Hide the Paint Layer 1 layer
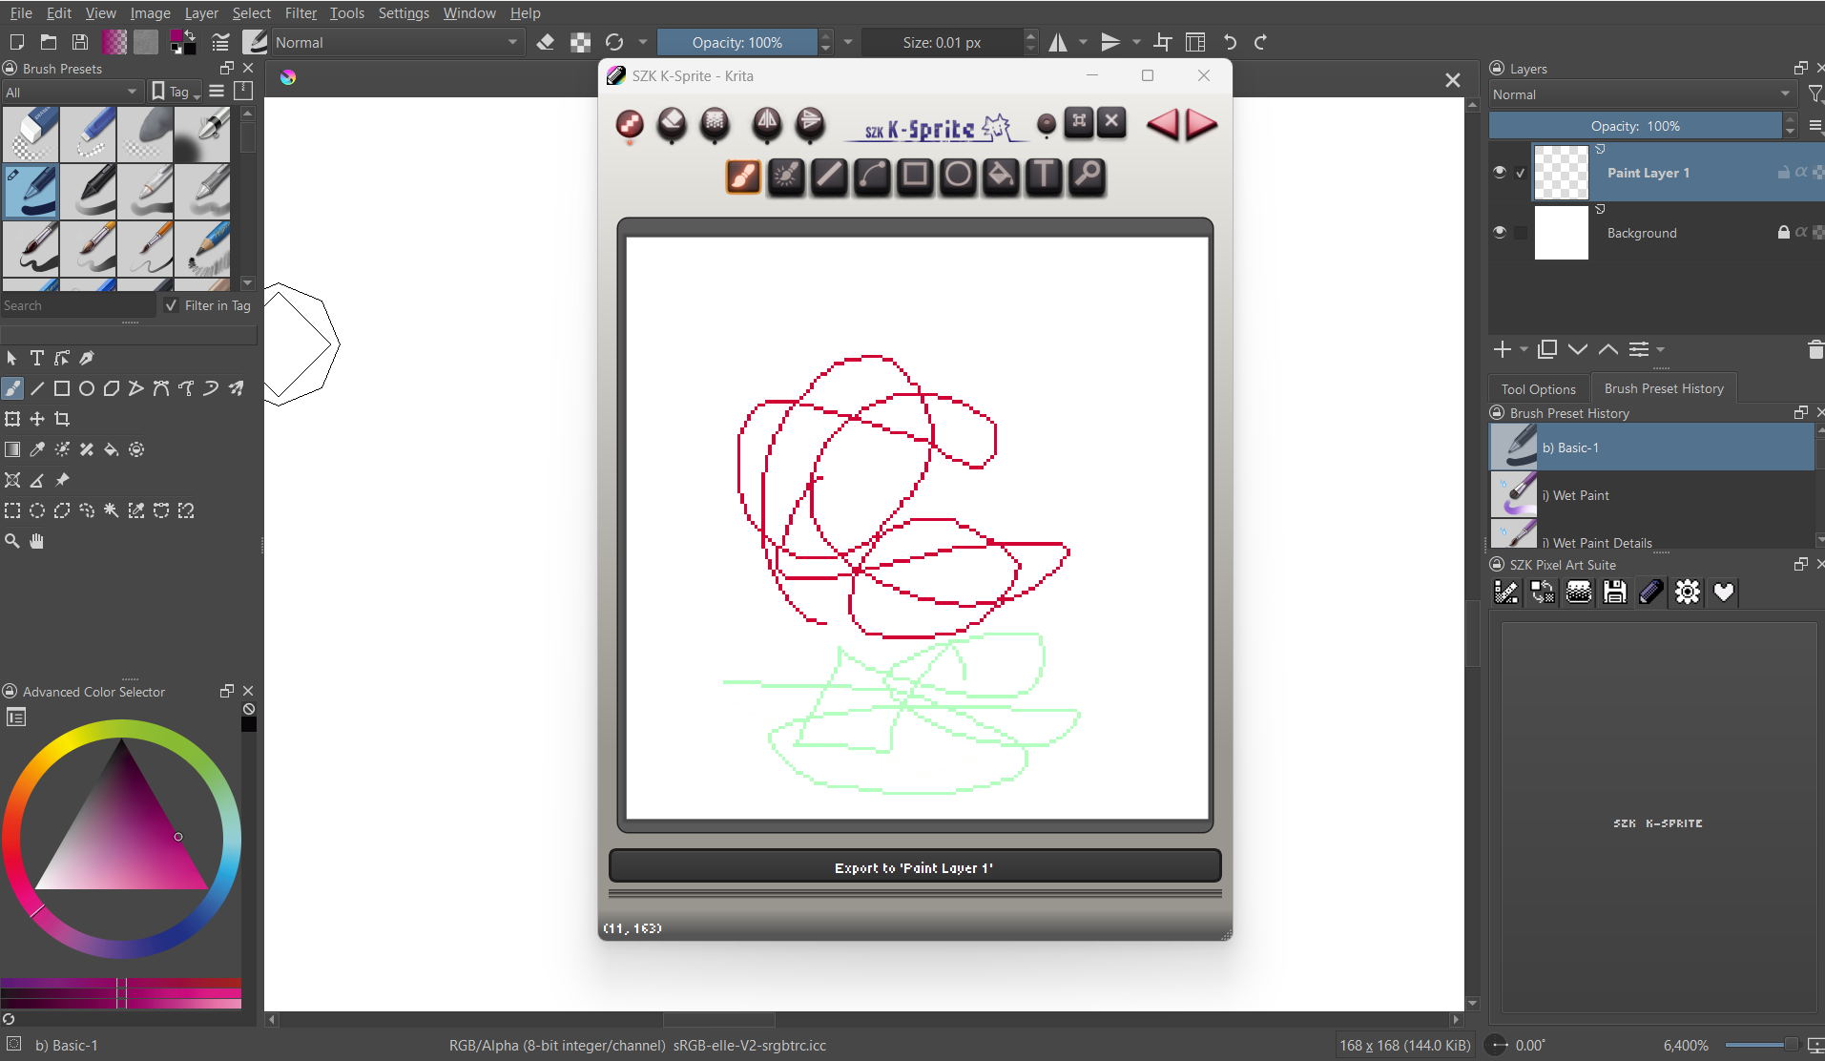This screenshot has height=1061, width=1825. pyautogui.click(x=1500, y=173)
